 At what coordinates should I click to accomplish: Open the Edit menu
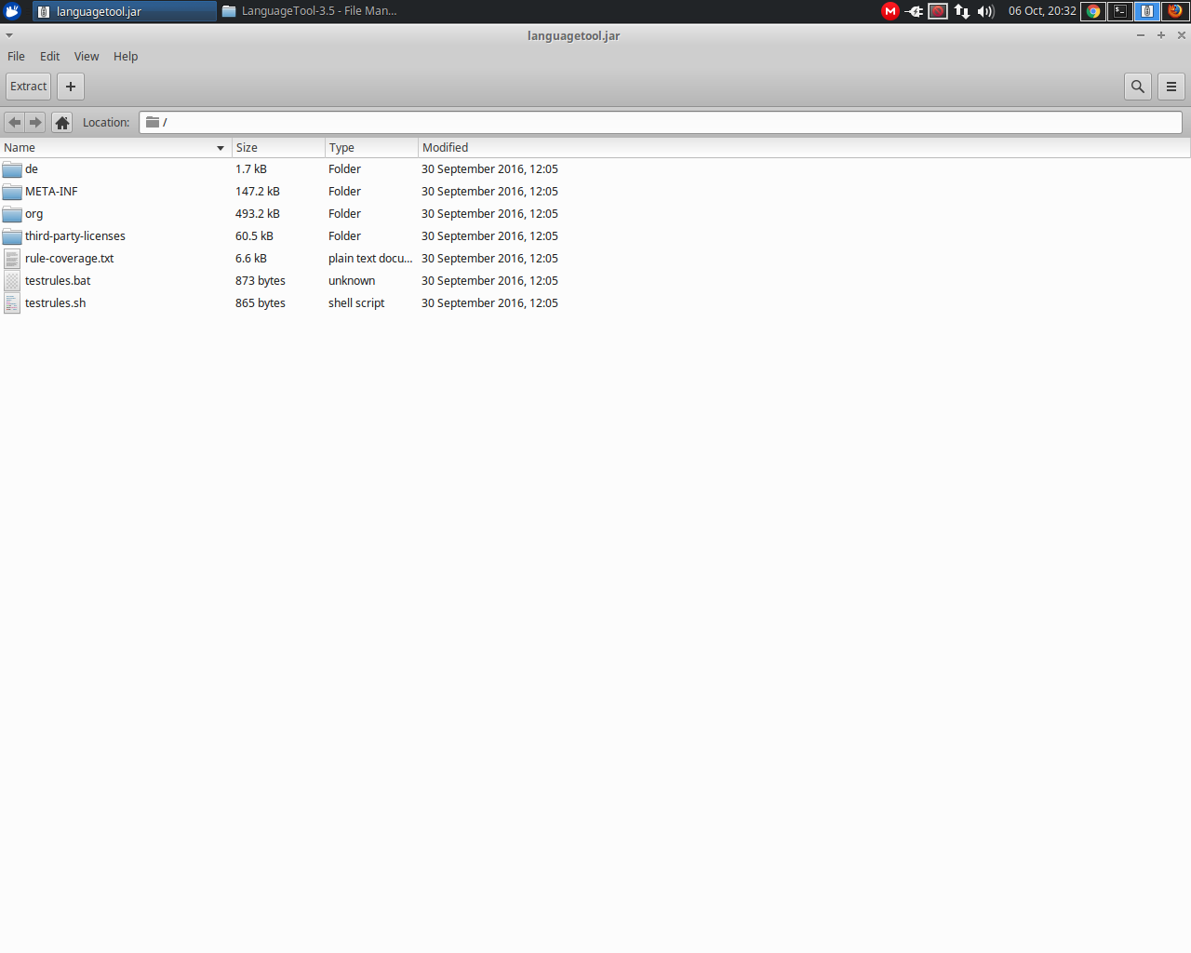tap(49, 57)
